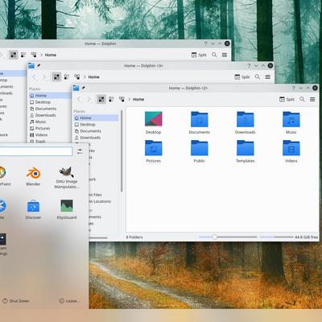Open the hamburger menu in Dolphin <3>
The height and width of the screenshot is (322, 322).
coord(267,77)
